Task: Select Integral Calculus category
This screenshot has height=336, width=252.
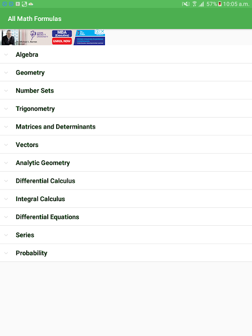Action: click(x=126, y=199)
